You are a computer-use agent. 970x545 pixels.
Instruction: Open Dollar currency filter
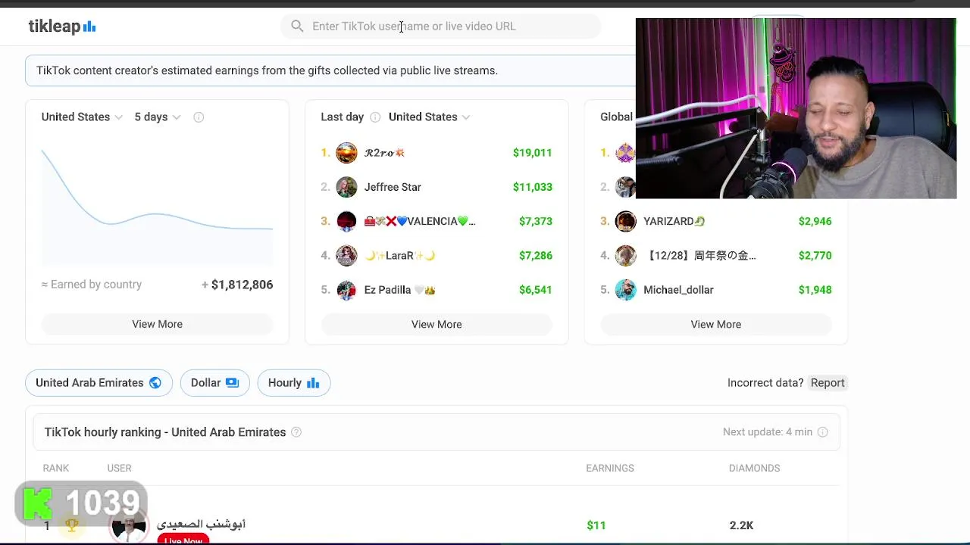[x=214, y=383]
